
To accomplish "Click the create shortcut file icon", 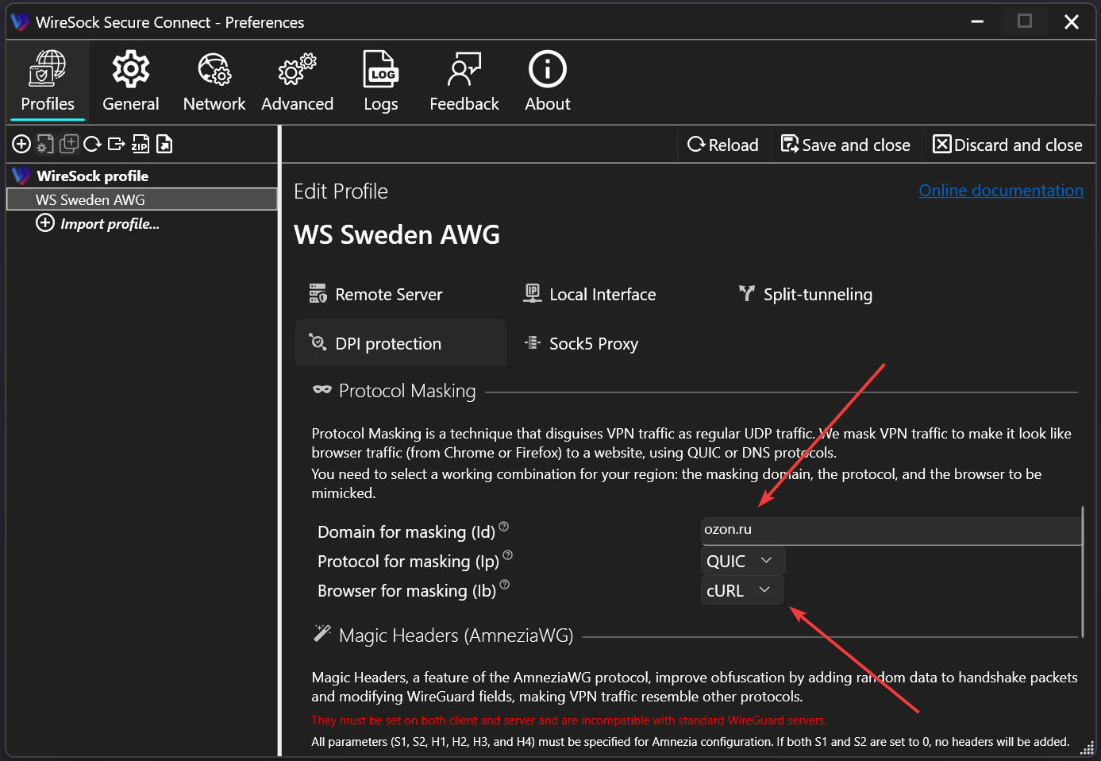I will (x=164, y=144).
